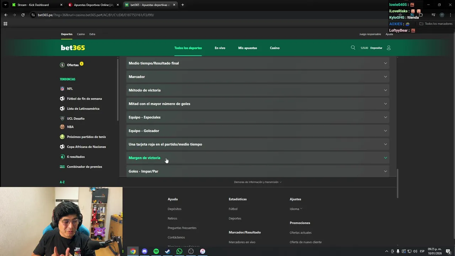The height and width of the screenshot is (256, 455).
Task: Open Juego responsable link
Action: click(370, 34)
